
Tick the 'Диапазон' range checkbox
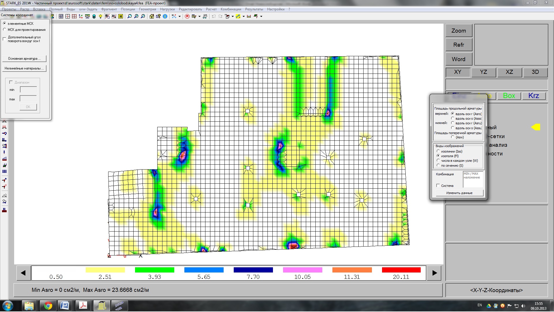pyautogui.click(x=11, y=82)
